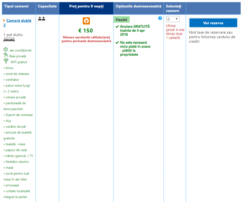The height and width of the screenshot is (202, 242).
Task: Click the two-person capacity icon
Action: coord(42,19)
